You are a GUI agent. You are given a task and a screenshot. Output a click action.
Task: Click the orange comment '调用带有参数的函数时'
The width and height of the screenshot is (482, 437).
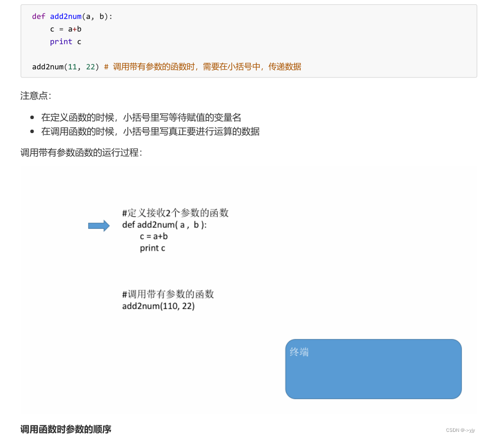click(x=154, y=66)
